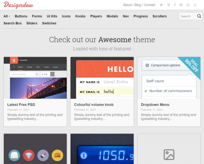Go to the Blog page
Image resolution: width=204 pixels, height=164 pixels.
click(x=138, y=5)
